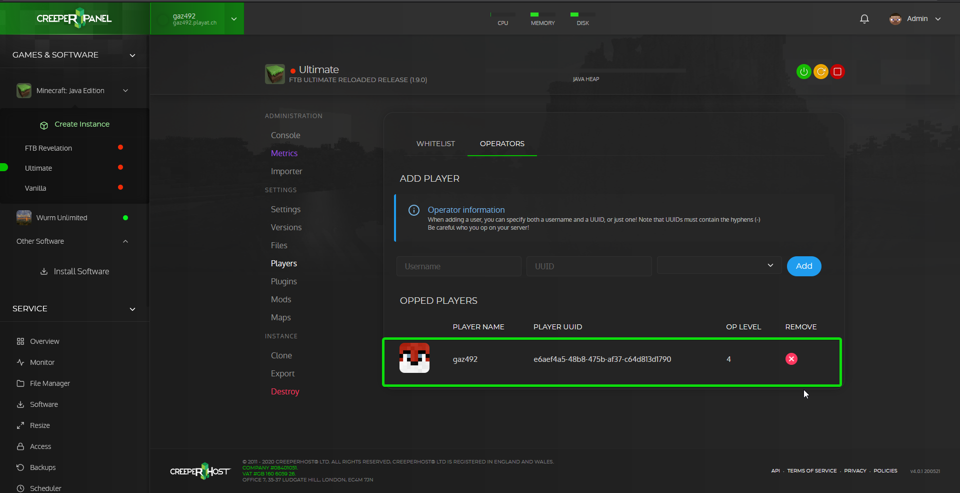Open the Players page
960x493 pixels.
pyautogui.click(x=283, y=263)
